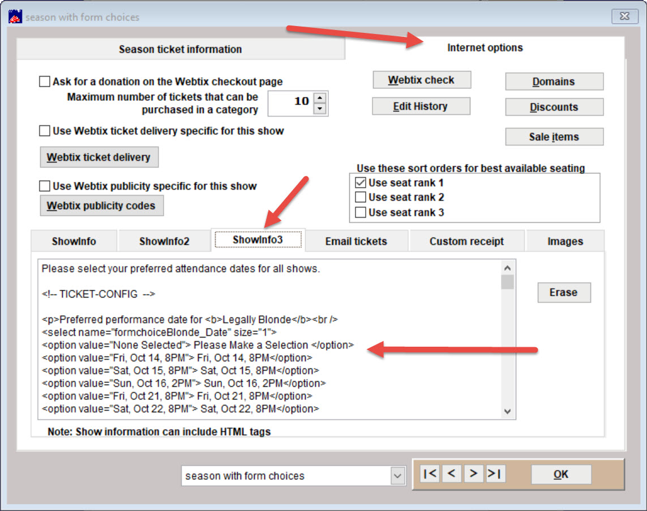Viewport: 647px width, 511px height.
Task: Confirm with the OK button
Action: pyautogui.click(x=561, y=474)
